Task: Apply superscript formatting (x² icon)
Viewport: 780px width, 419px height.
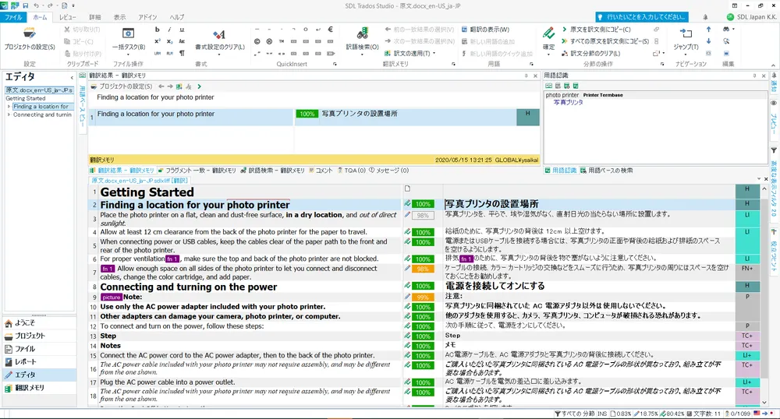Action: tap(158, 42)
